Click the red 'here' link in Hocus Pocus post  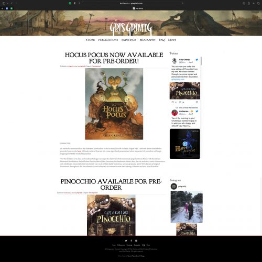(79, 151)
